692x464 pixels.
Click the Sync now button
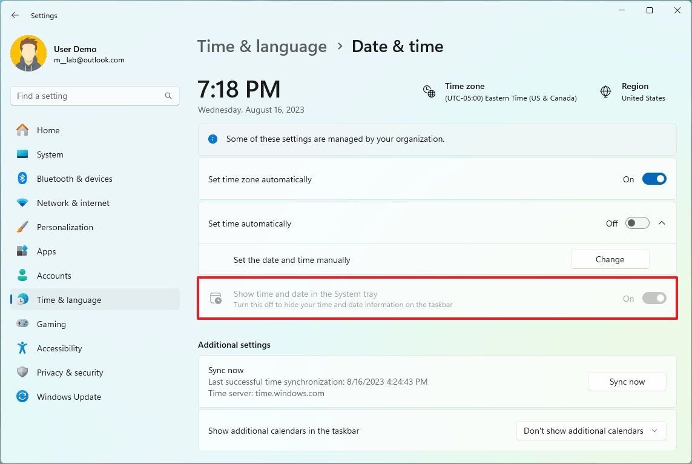627,382
